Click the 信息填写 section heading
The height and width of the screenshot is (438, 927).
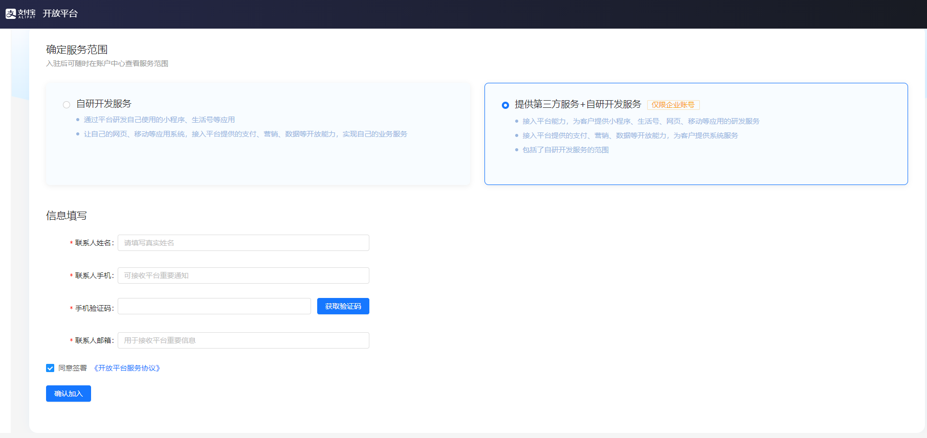click(x=67, y=216)
